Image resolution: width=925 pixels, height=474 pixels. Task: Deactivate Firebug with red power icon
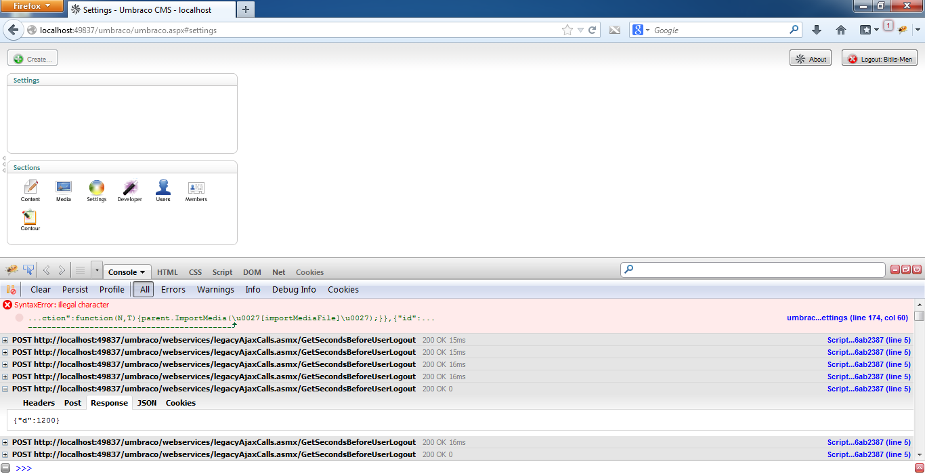click(917, 270)
